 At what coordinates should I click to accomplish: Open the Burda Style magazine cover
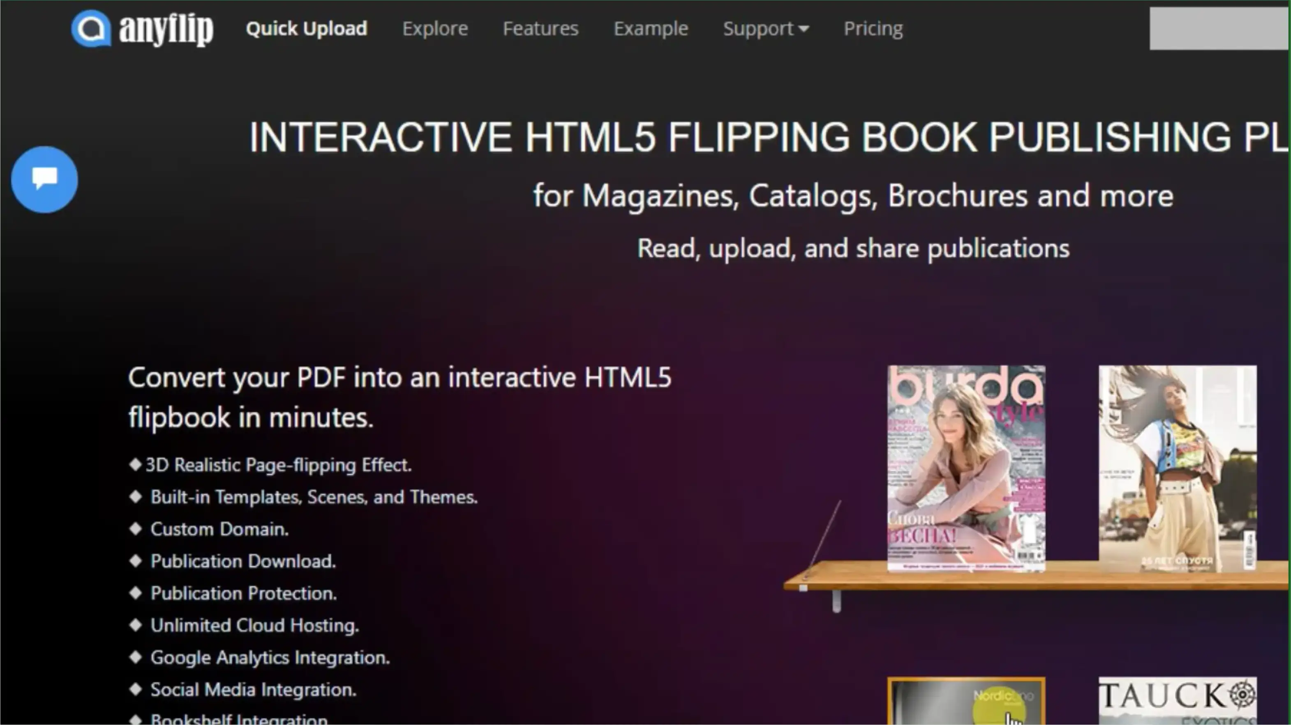click(x=966, y=468)
